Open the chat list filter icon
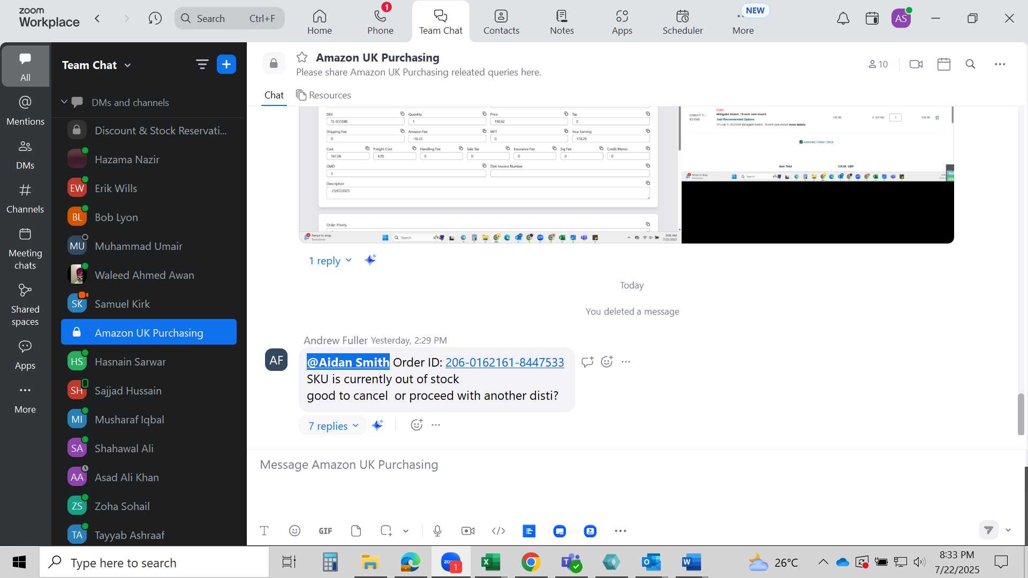Screen dimensions: 1028x578 coord(202,65)
